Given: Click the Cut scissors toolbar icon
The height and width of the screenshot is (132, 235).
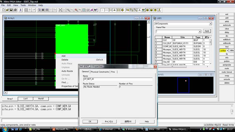Looking at the screenshot, I should pos(21,10).
